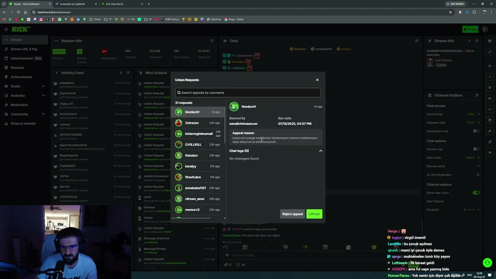Click the wrench icon in the right rail
Screen dimensions: 496x279
[x=490, y=131]
